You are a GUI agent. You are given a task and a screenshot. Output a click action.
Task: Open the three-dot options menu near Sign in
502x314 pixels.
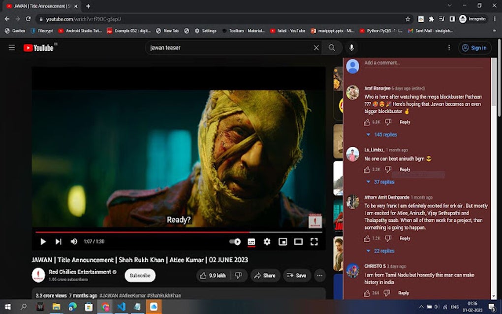pos(448,48)
